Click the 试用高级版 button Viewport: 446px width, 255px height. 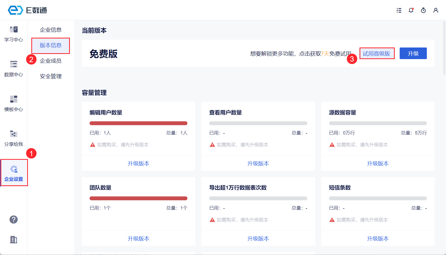(377, 53)
